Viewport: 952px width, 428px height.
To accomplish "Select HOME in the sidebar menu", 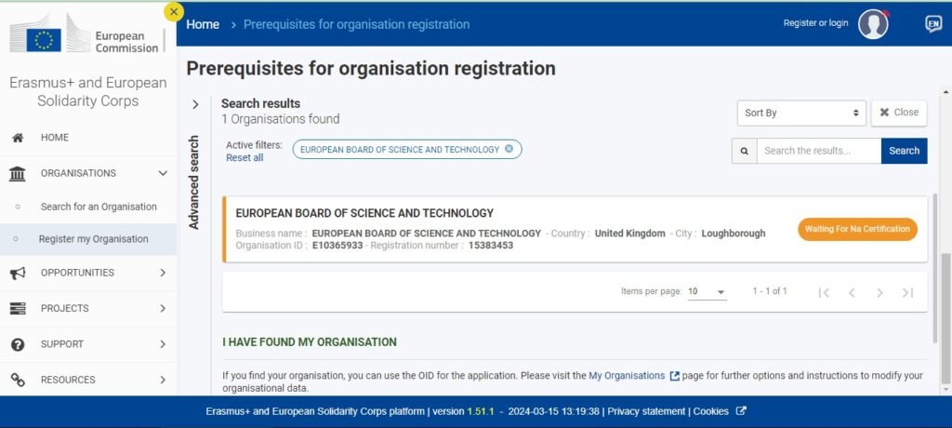I will (55, 138).
